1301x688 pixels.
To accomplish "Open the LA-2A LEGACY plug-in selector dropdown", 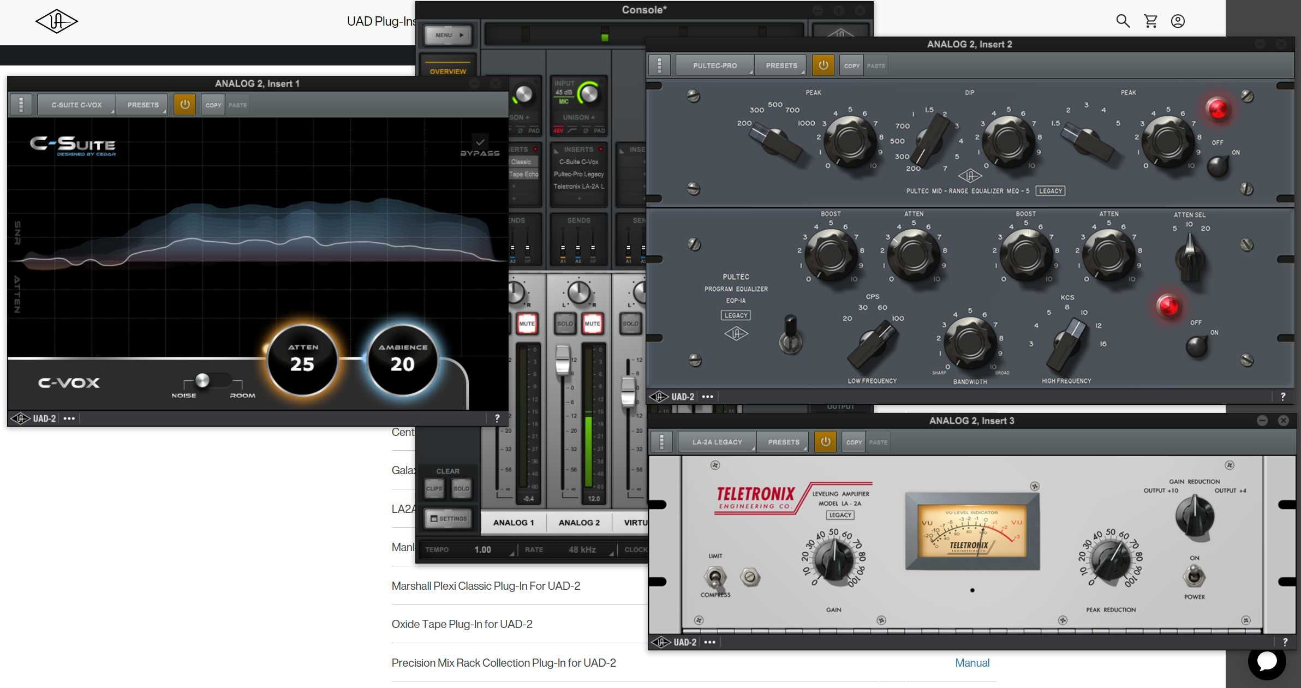I will (x=717, y=441).
